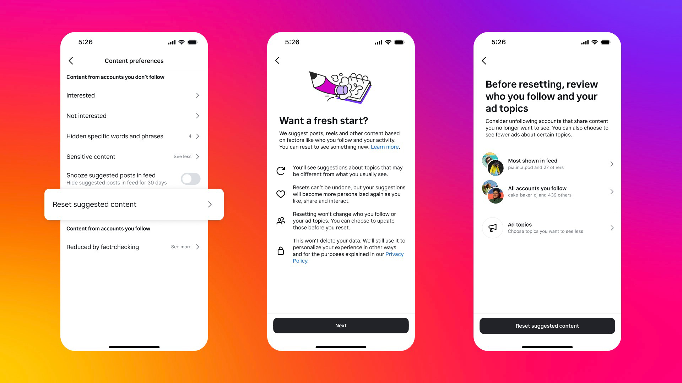The height and width of the screenshot is (383, 682).
Task: Select Hidden specific words and phrases
Action: pos(134,136)
